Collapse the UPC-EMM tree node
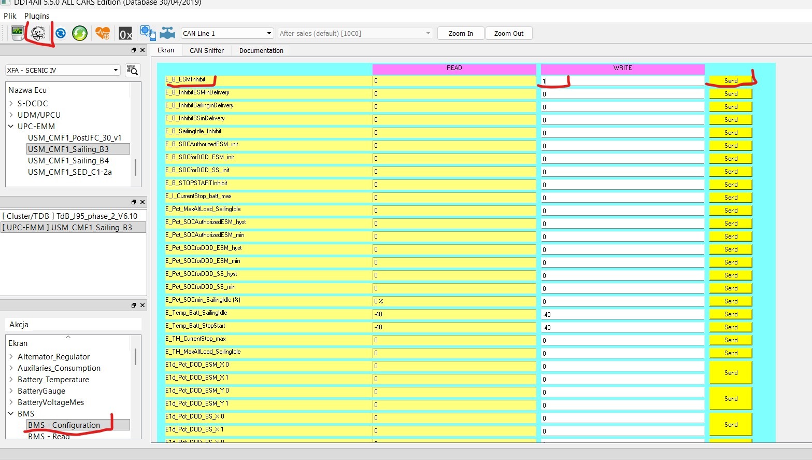 tap(11, 126)
